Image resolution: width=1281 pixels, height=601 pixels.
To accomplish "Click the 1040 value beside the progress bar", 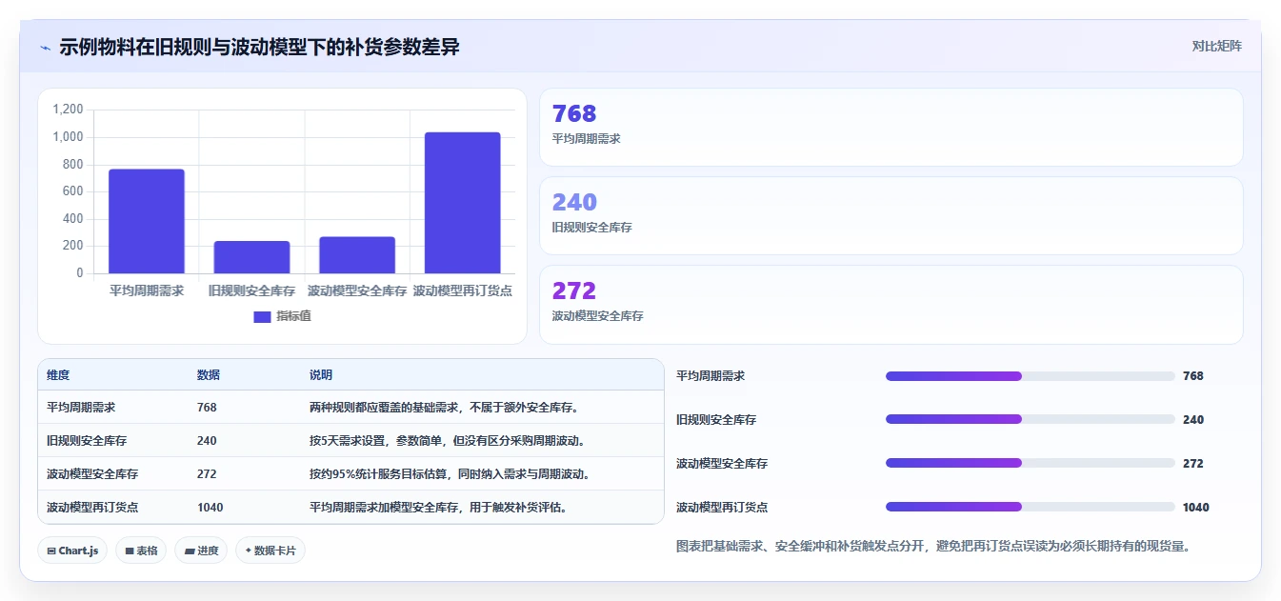I will [1195, 507].
